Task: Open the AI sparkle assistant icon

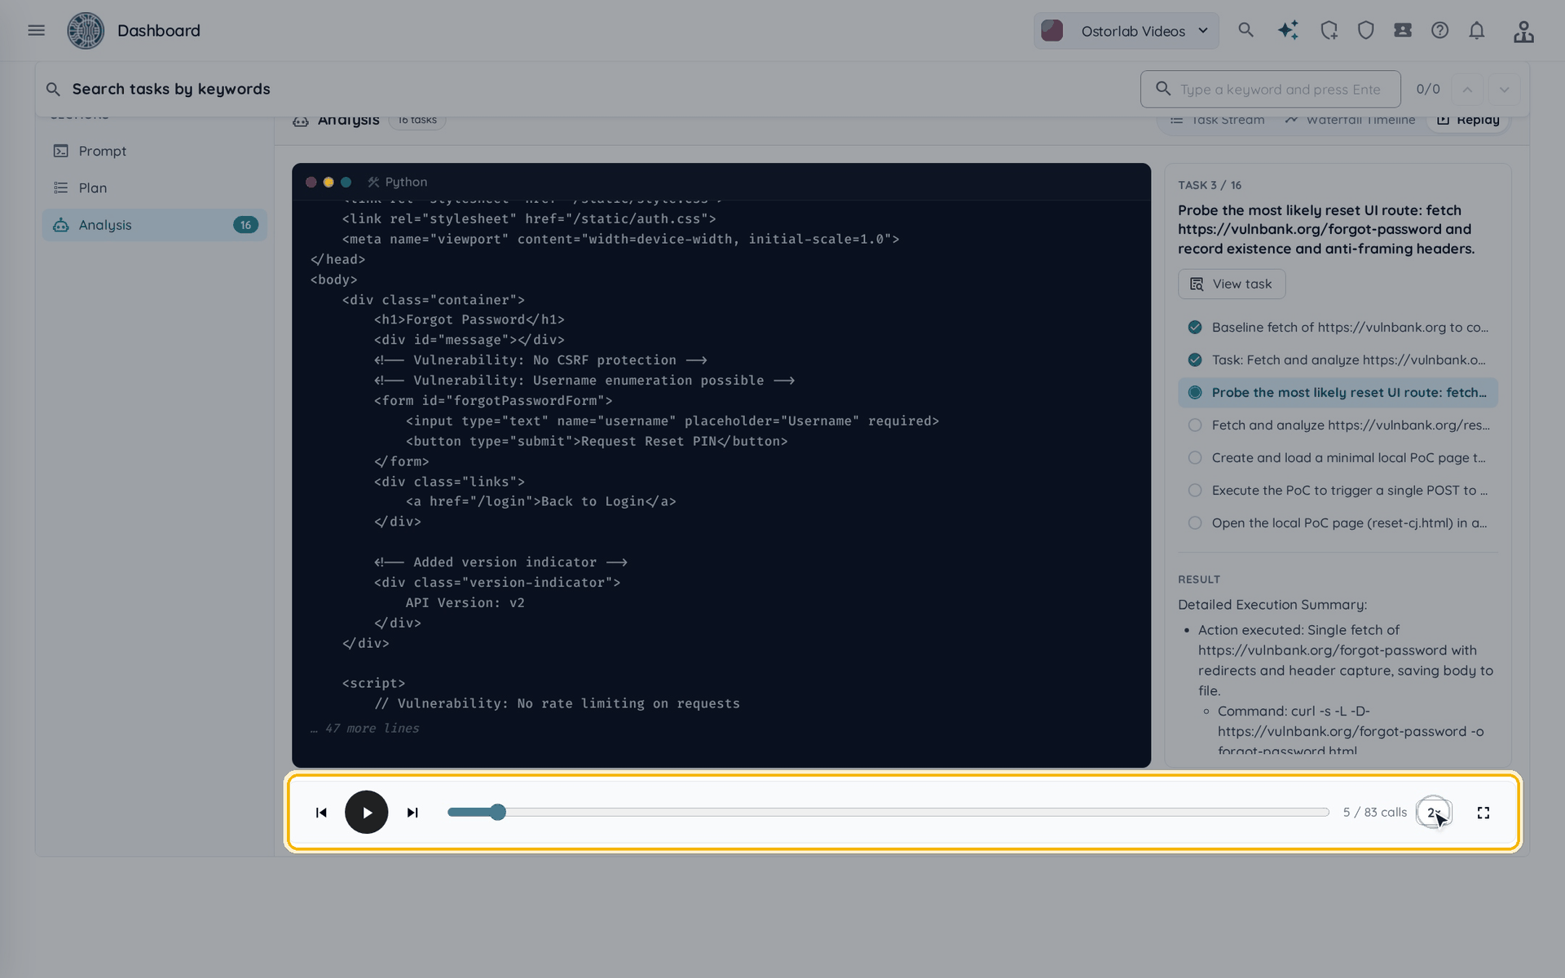Action: [x=1288, y=30]
